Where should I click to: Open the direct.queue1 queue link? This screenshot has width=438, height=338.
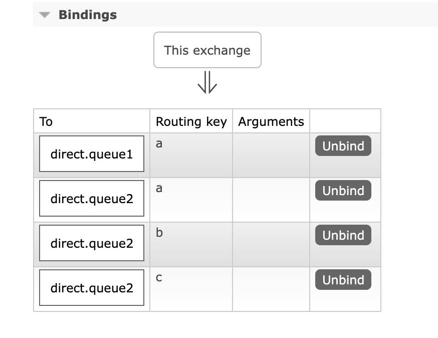pos(92,154)
